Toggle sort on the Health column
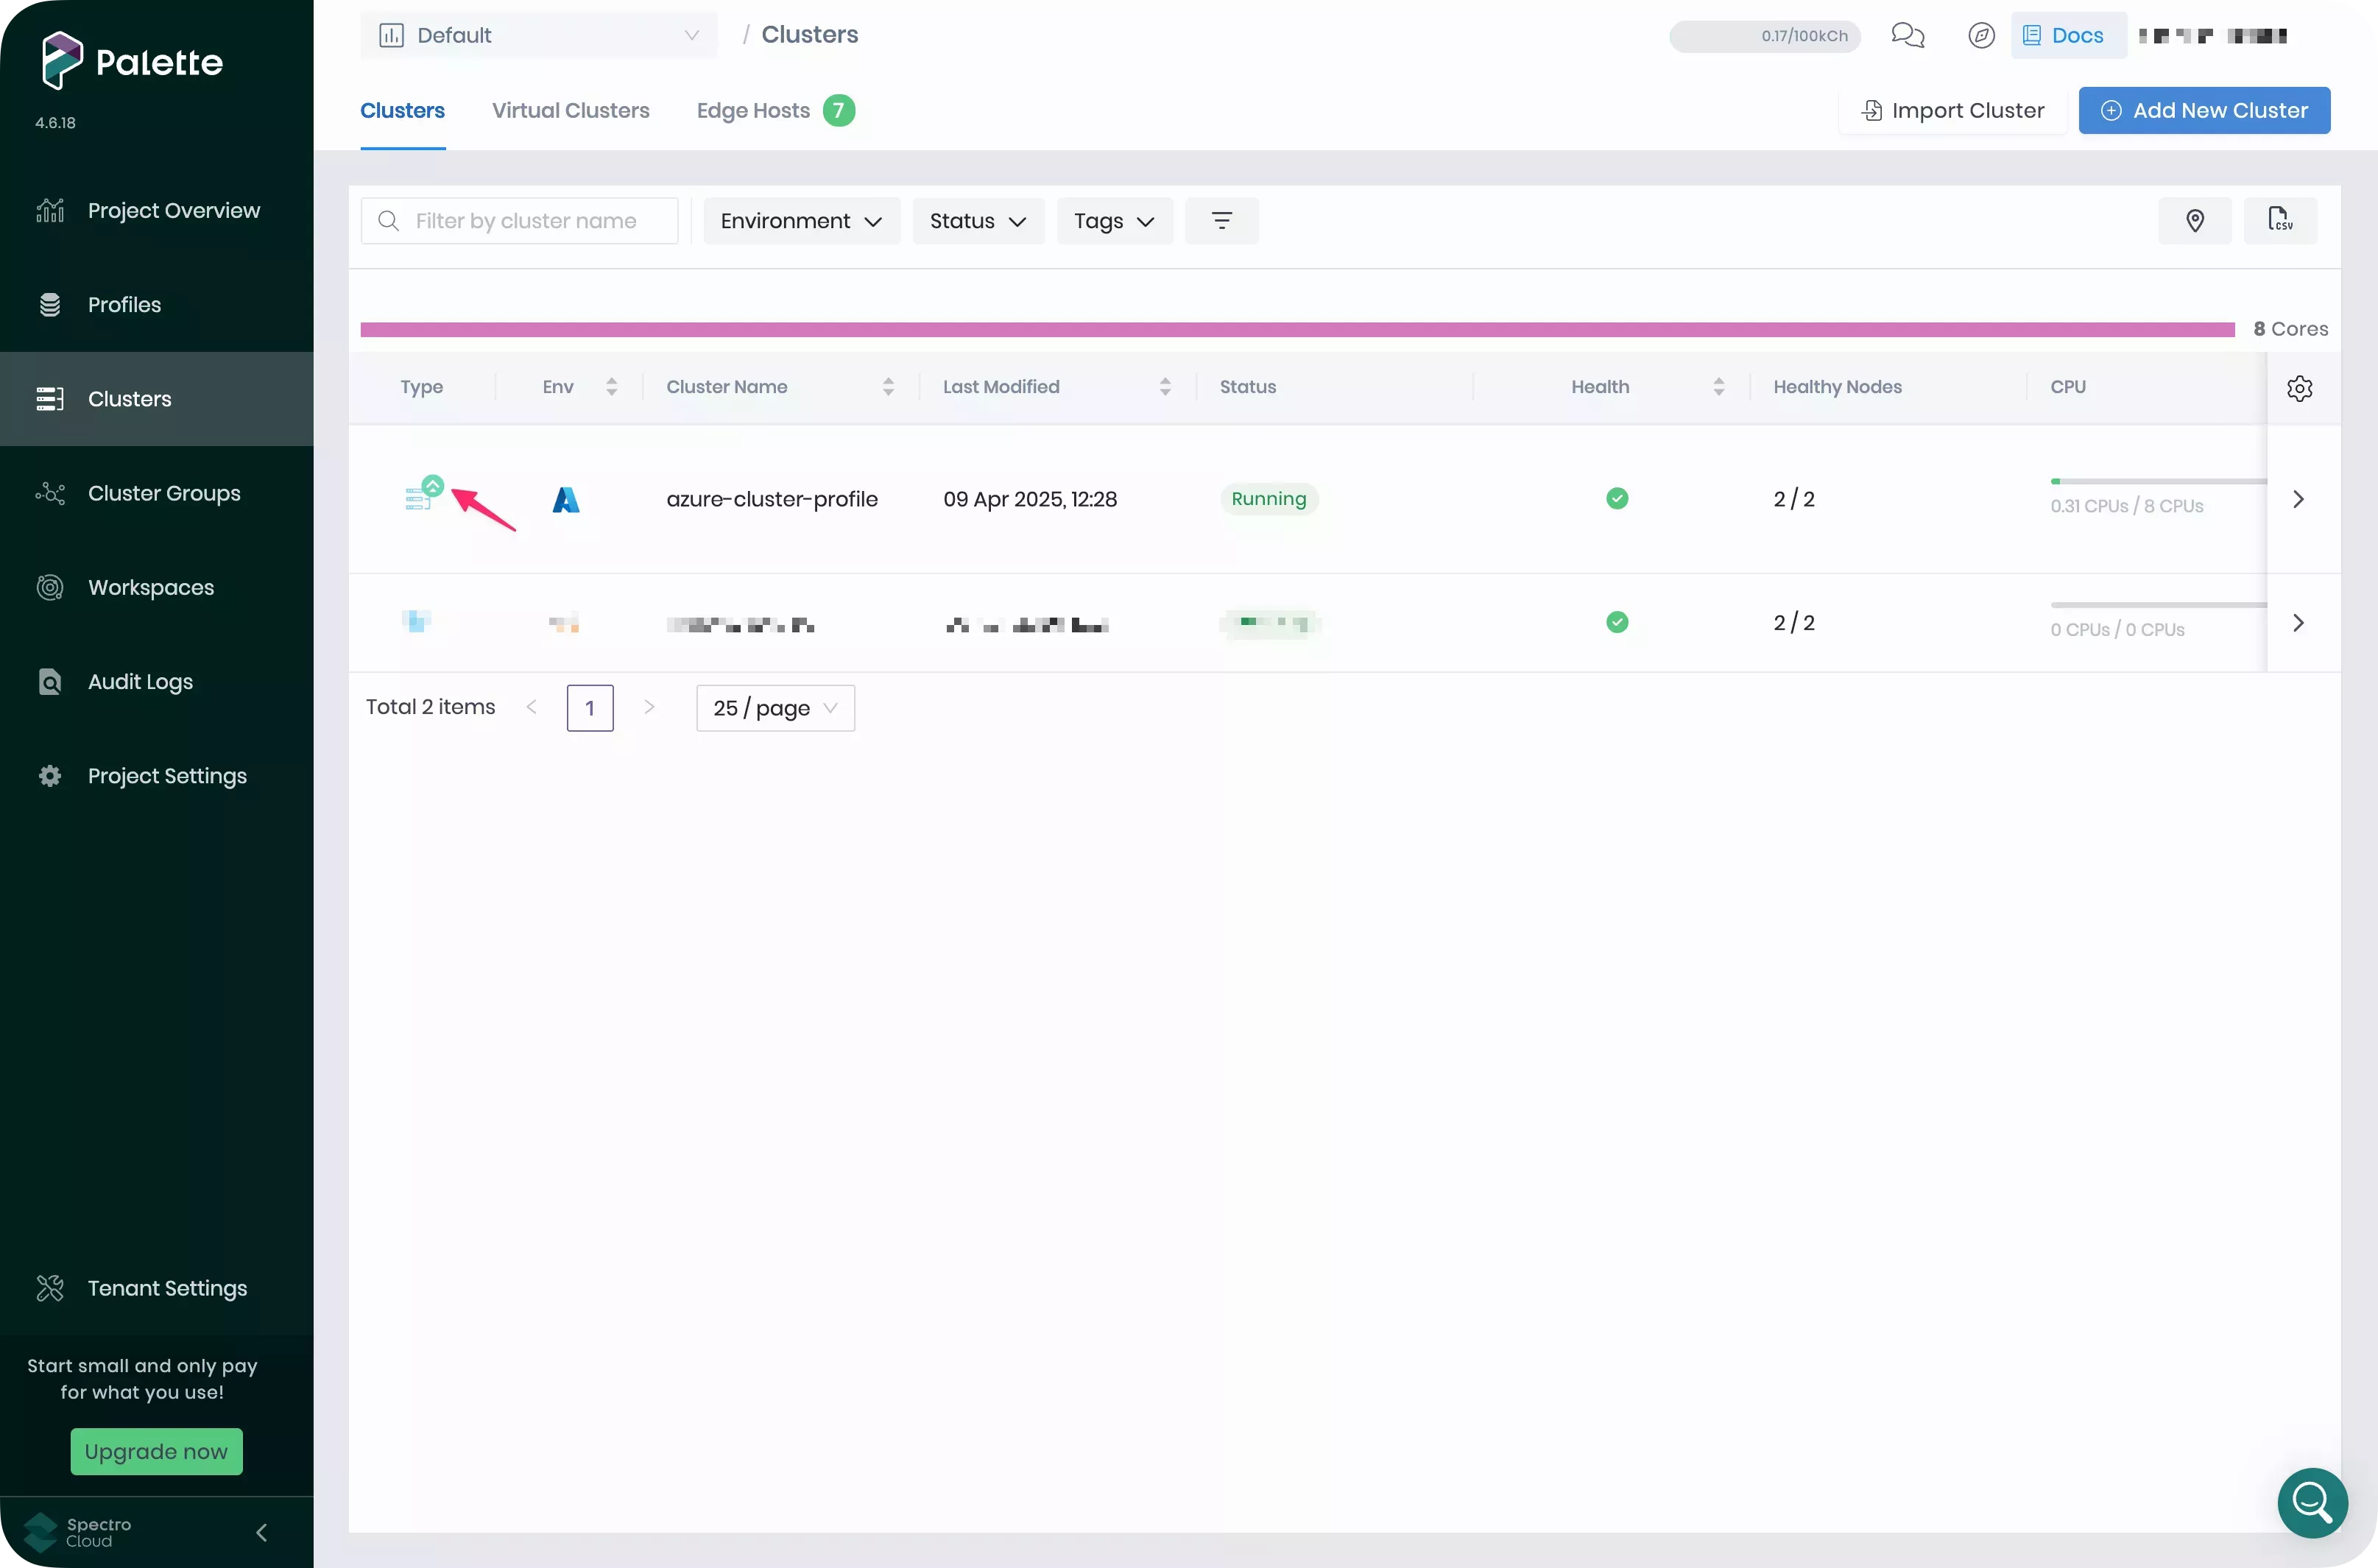Viewport: 2378px width, 1568px height. [1719, 386]
